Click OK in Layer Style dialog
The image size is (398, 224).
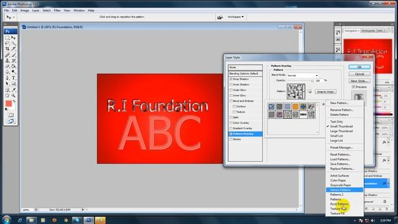[359, 67]
